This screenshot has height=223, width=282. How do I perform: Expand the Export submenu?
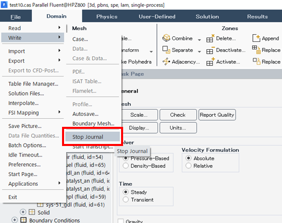60,60
